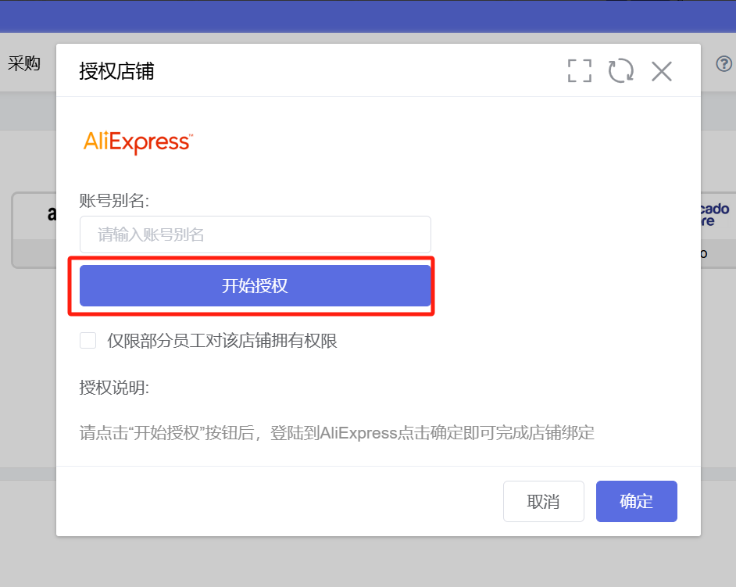Confirm with the 确定 button

point(637,502)
